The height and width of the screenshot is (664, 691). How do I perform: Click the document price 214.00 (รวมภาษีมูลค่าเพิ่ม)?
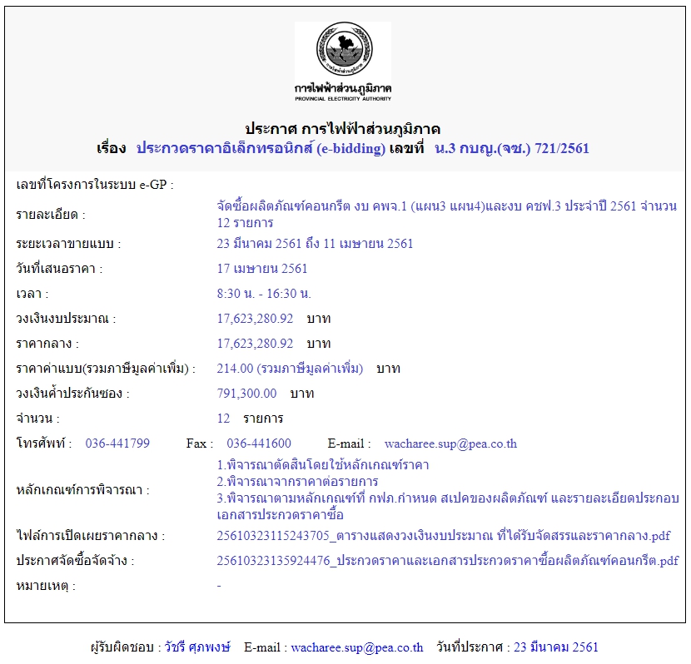tap(290, 368)
